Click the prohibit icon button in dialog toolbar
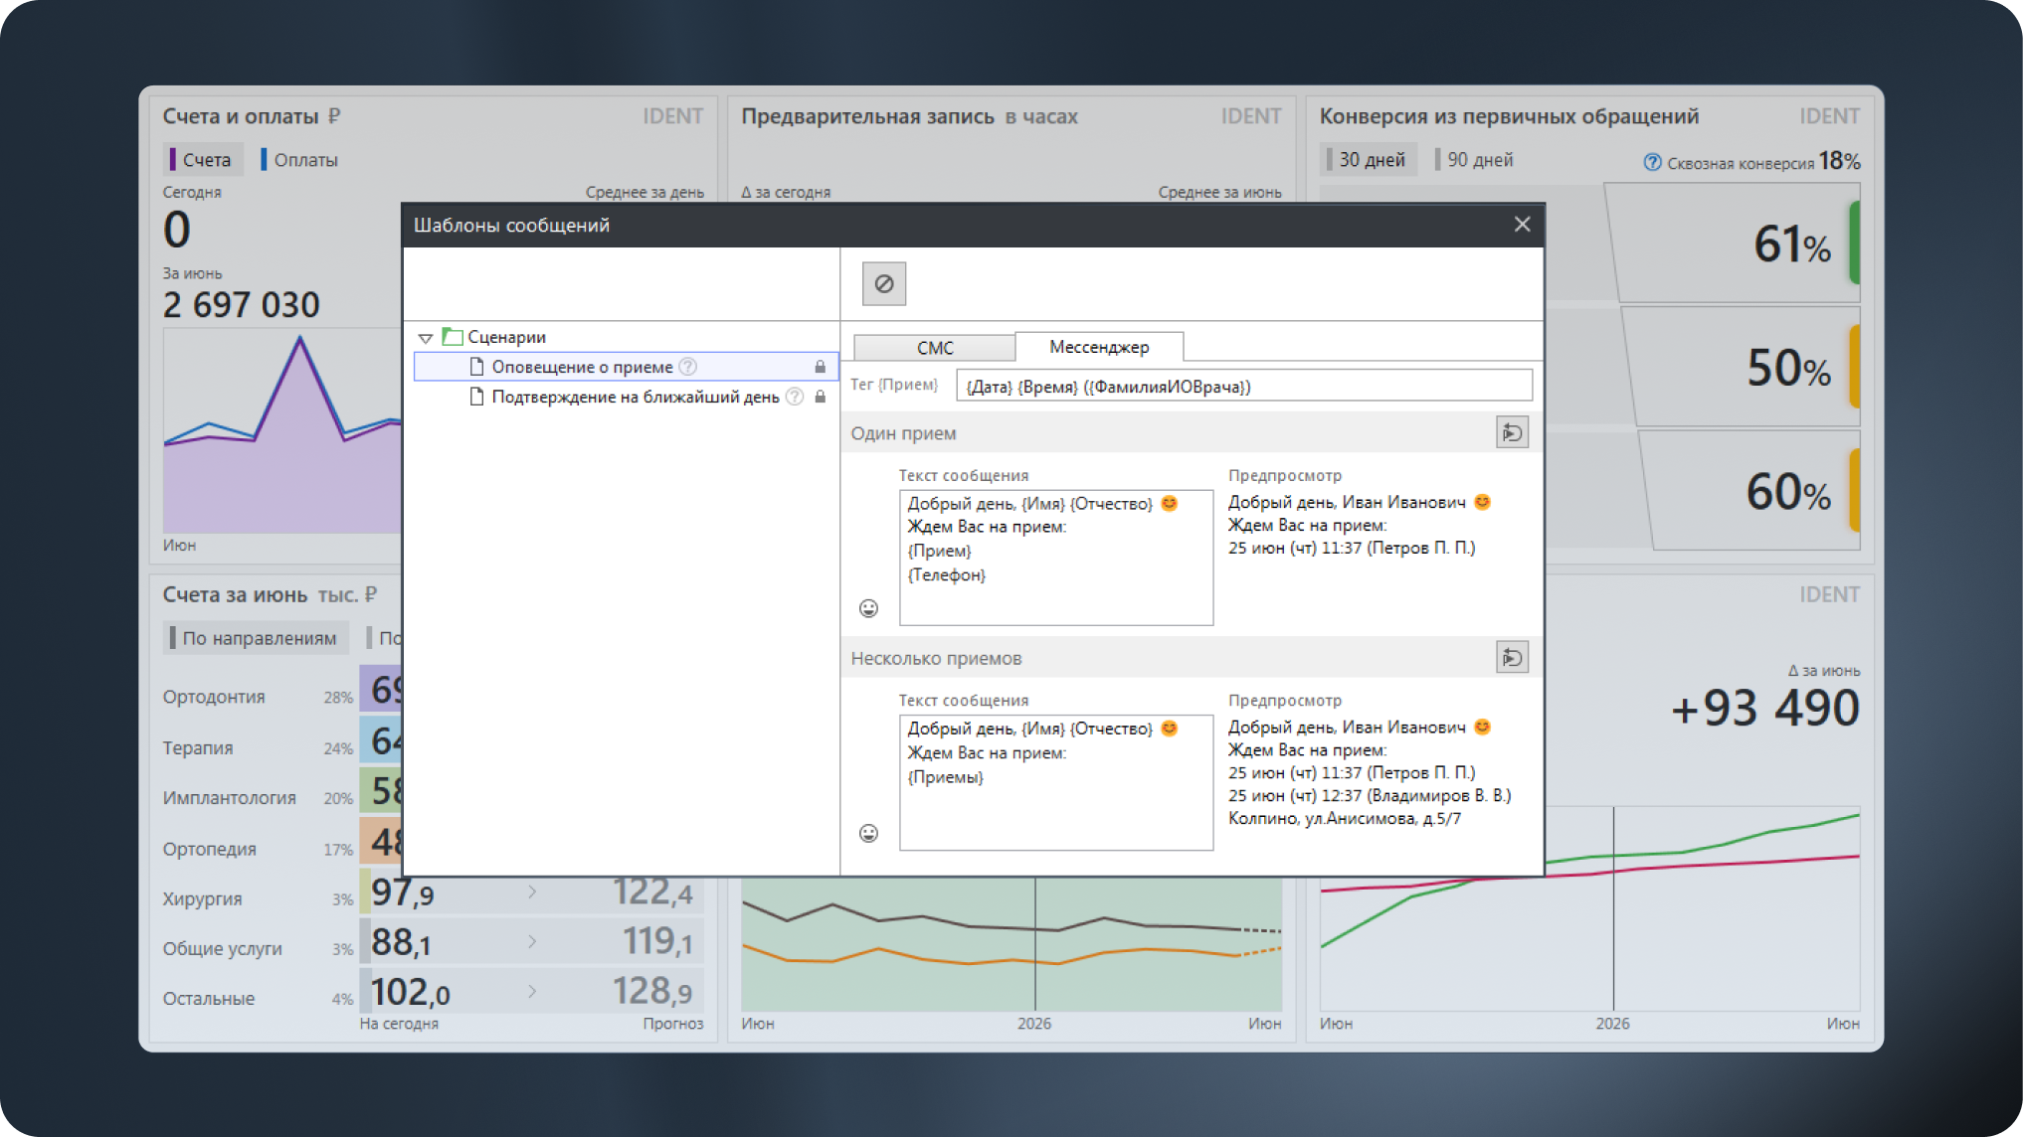 tap(883, 284)
